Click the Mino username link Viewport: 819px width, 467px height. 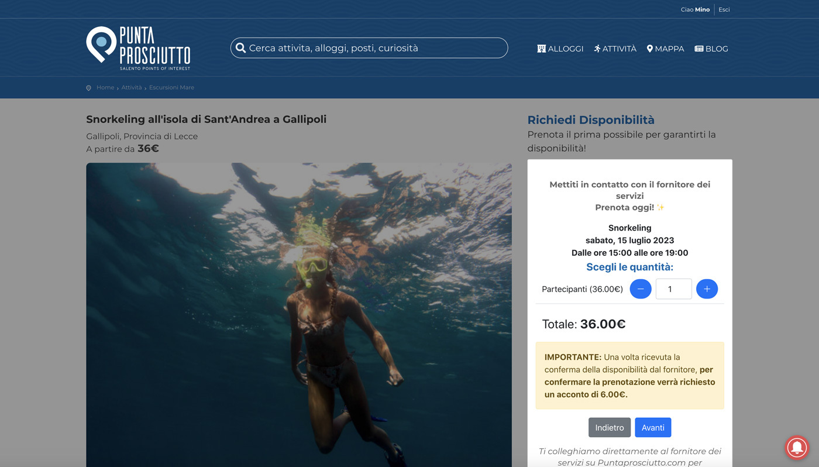click(702, 9)
